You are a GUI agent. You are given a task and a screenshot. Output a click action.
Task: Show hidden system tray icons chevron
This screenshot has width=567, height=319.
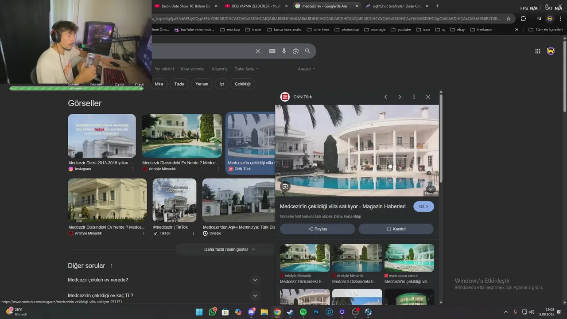tap(506, 312)
